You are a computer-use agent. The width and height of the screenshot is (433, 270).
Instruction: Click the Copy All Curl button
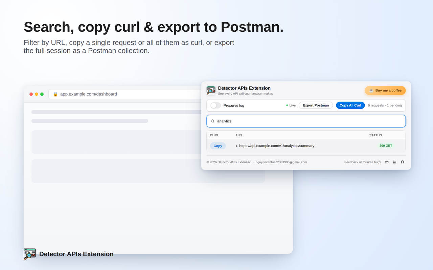350,105
